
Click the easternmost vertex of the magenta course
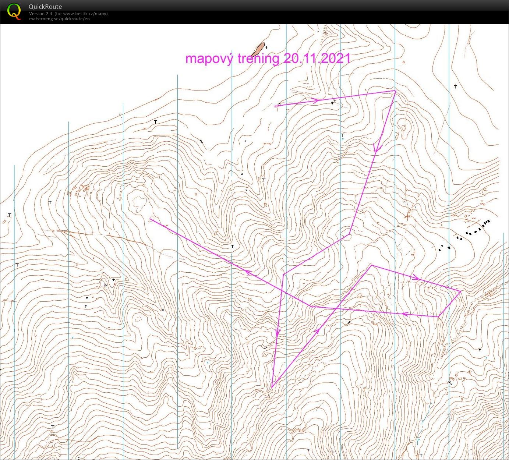pos(461,291)
